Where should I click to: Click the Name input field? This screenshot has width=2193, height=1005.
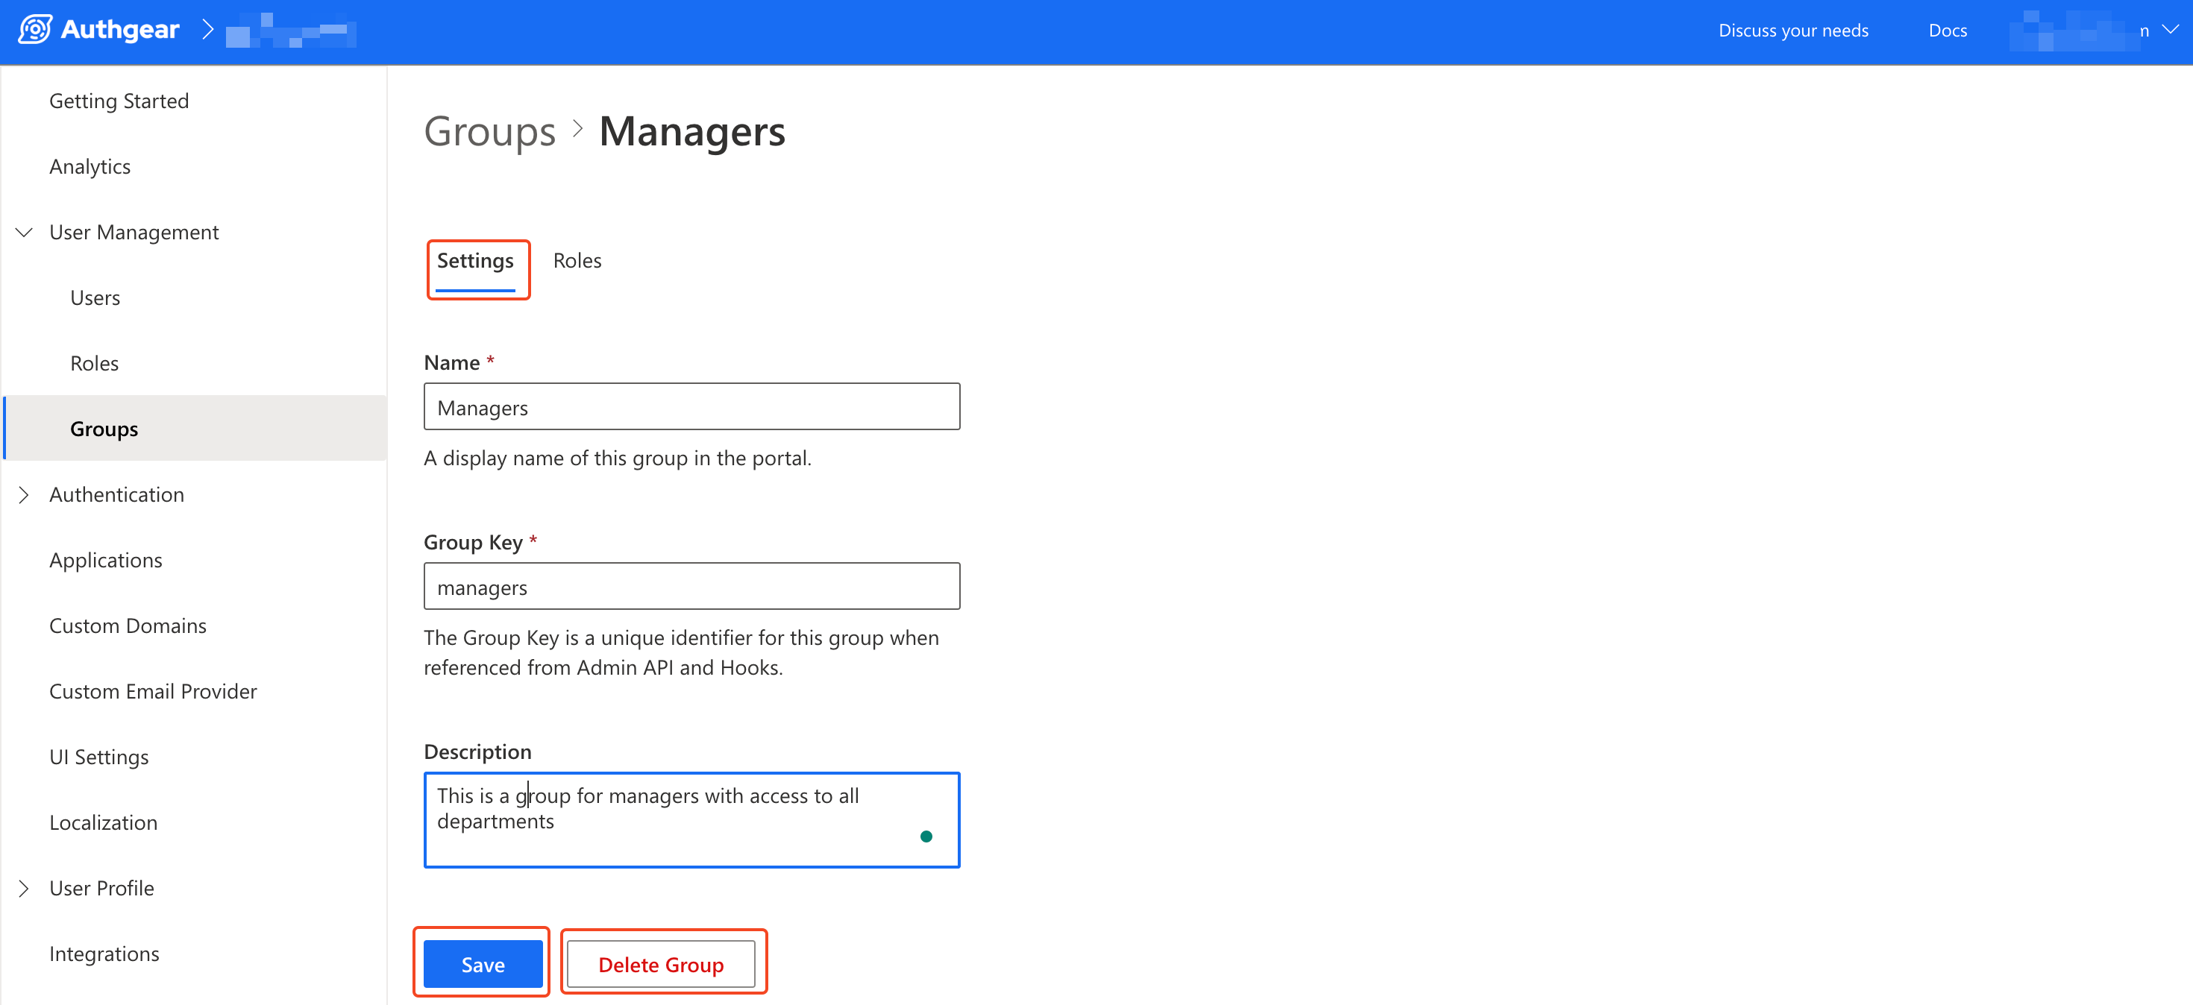point(691,407)
